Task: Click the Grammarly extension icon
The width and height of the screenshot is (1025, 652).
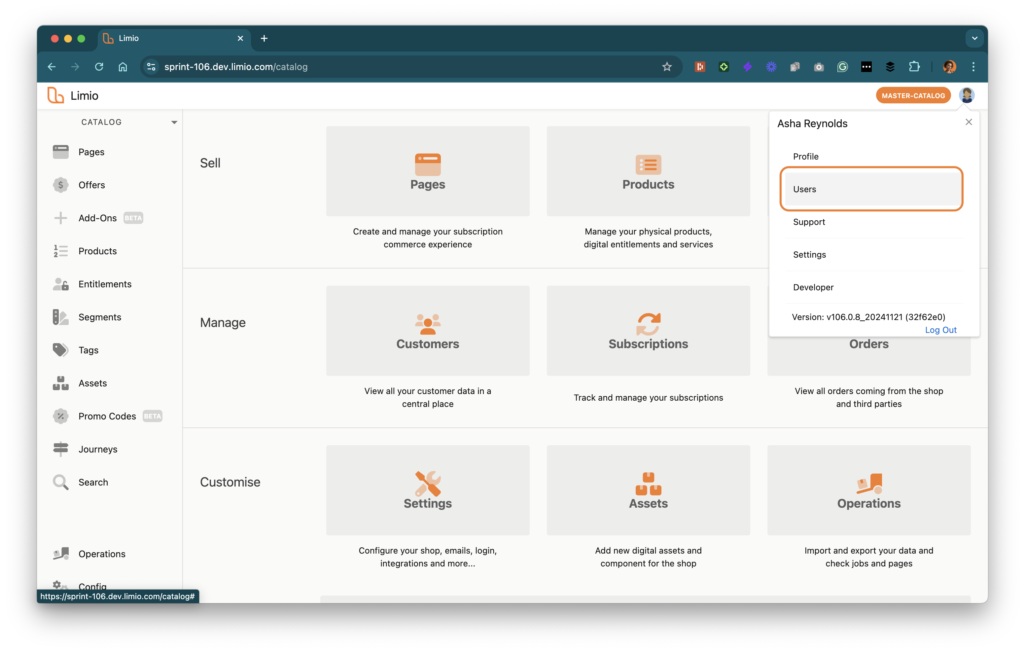Action: click(x=842, y=67)
